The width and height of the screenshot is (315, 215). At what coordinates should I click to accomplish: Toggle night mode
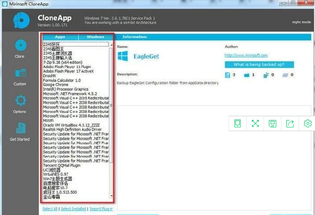point(301,22)
